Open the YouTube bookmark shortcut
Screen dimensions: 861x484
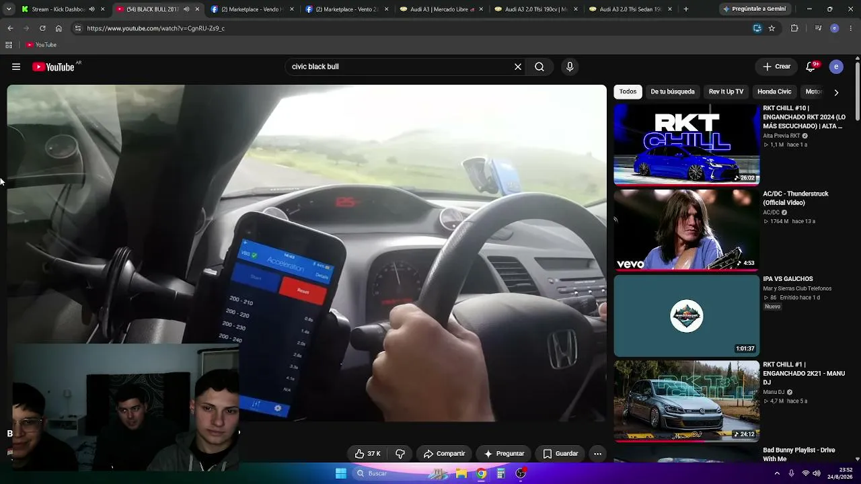click(41, 45)
